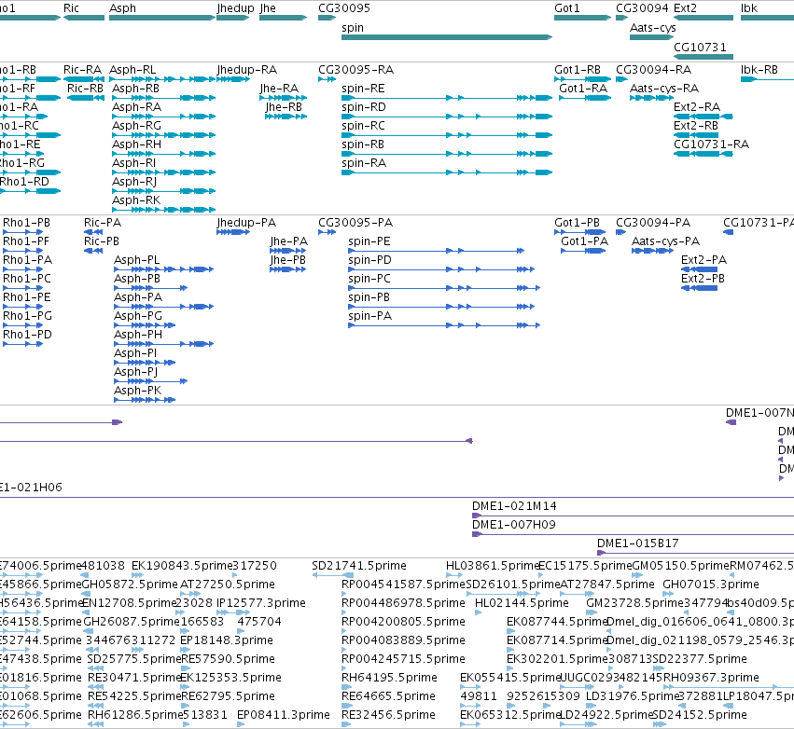The height and width of the screenshot is (729, 794).
Task: Select EST SD24152.5prime
Action: [660, 724]
